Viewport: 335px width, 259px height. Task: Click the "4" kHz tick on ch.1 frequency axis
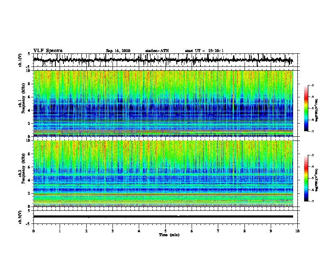[29, 110]
